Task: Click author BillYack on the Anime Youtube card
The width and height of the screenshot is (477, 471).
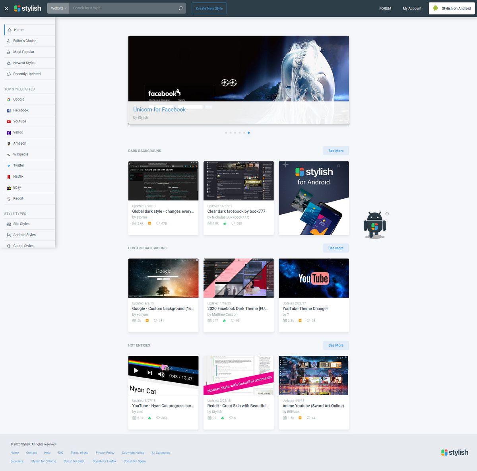Action: 293,412
